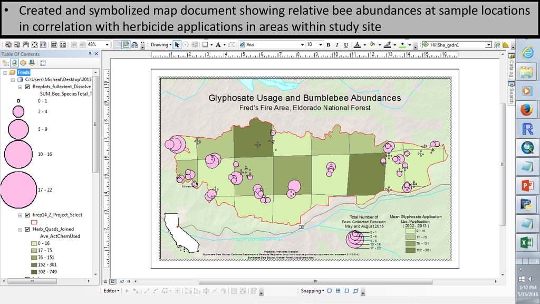Open Excel from the taskbar
The height and width of the screenshot is (304, 540).
[527, 242]
